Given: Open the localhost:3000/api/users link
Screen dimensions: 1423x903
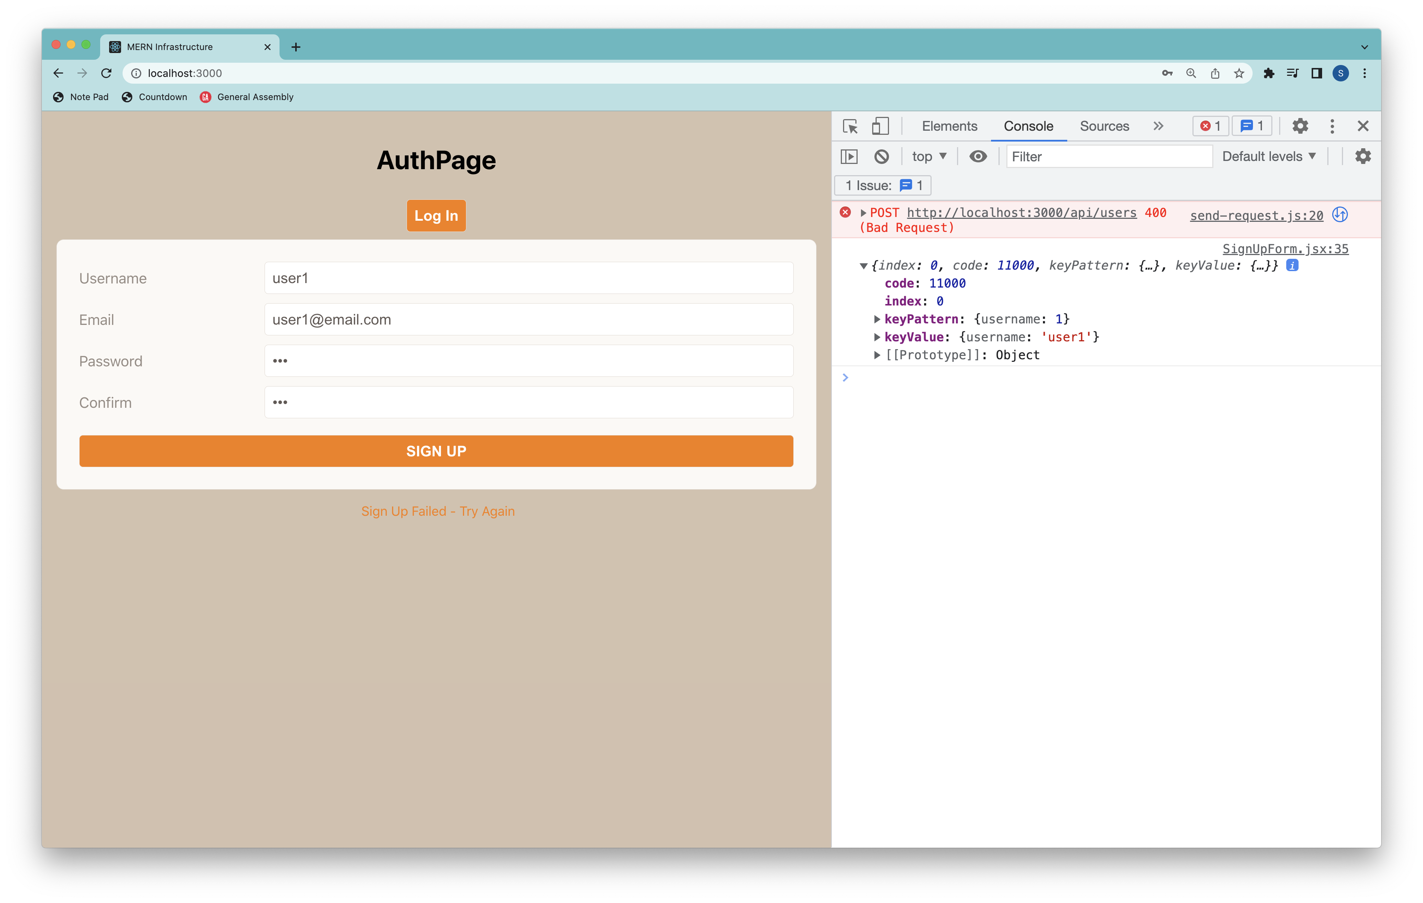Looking at the screenshot, I should pos(1021,212).
